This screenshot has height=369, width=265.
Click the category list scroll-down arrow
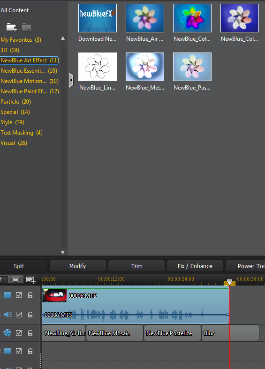coord(63,252)
